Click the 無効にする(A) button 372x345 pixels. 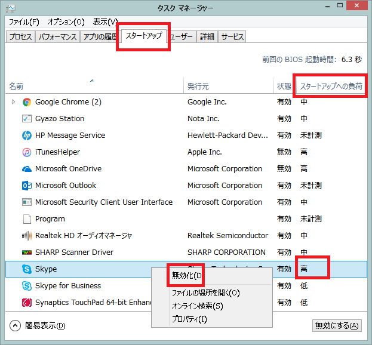(337, 325)
